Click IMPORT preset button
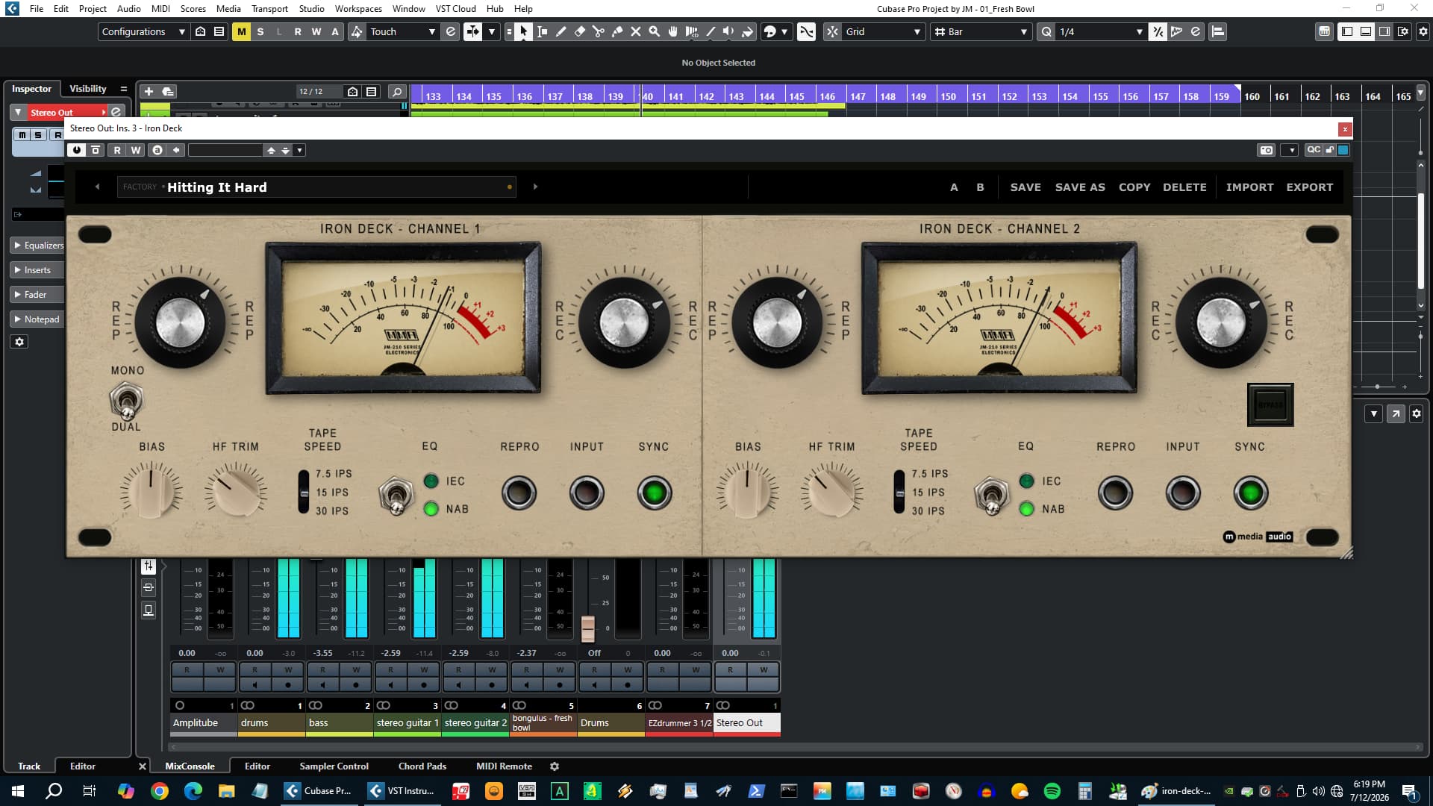The height and width of the screenshot is (806, 1433). pyautogui.click(x=1249, y=187)
